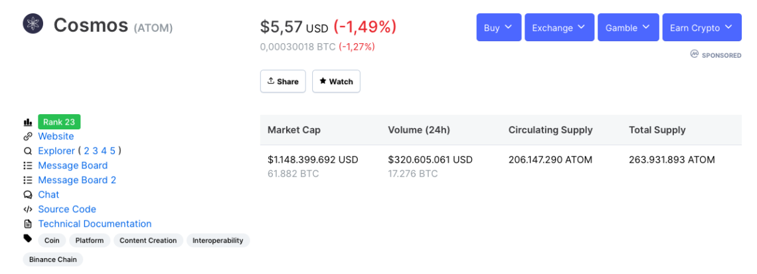Click the tag icon beside the Coin tag
This screenshot has width=757, height=274.
click(x=28, y=238)
